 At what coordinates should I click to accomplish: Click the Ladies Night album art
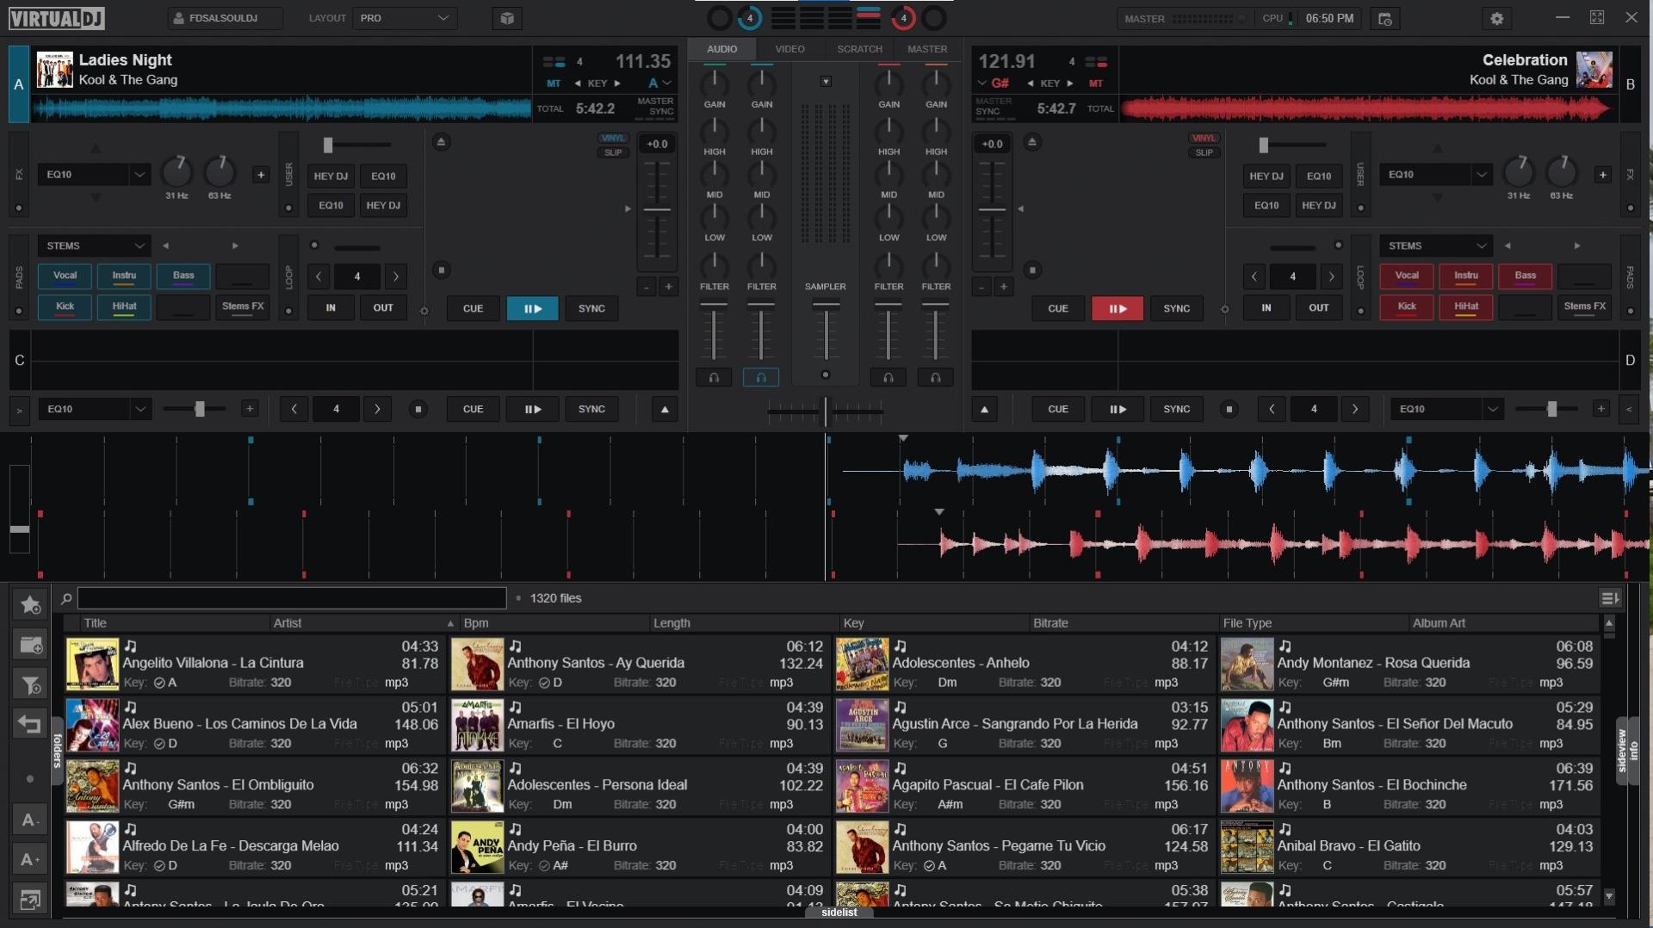point(54,70)
